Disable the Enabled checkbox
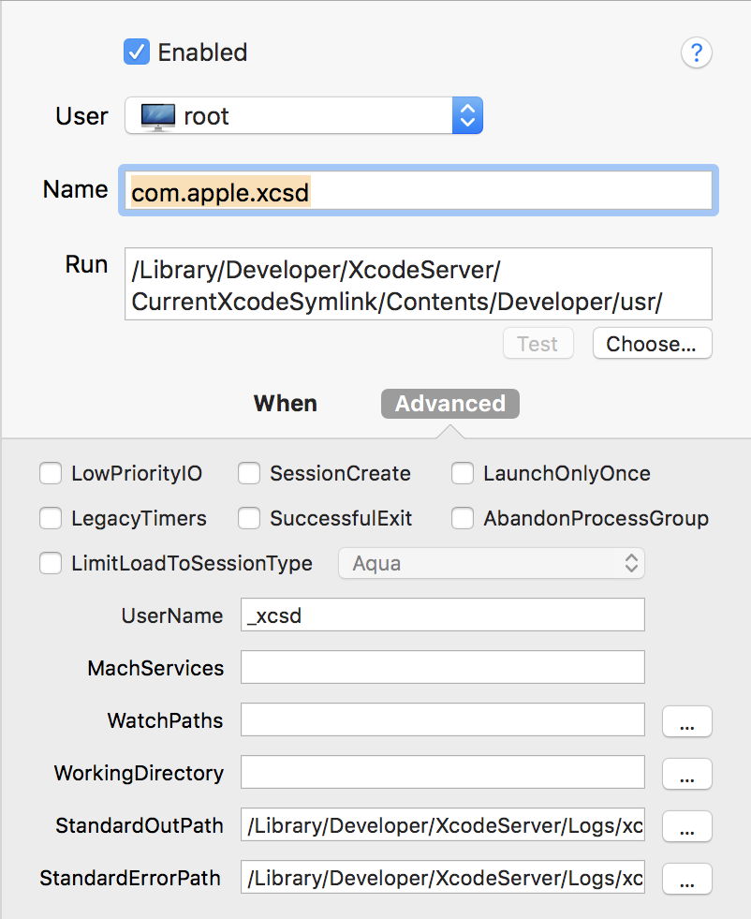Screen dimensions: 751x919 click(x=137, y=52)
